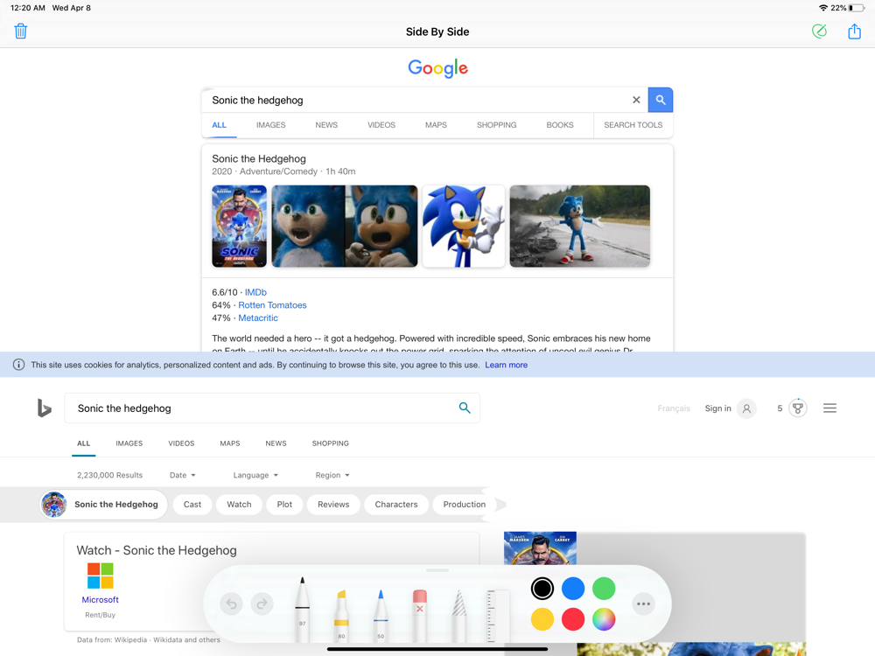Select the ruler tool
Screen dimensions: 875x656
point(497,615)
